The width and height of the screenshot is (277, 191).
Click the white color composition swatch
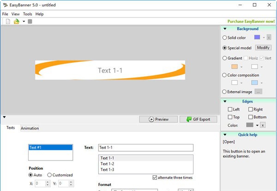pyautogui.click(x=235, y=83)
